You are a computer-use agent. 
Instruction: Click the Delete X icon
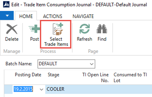12,29
